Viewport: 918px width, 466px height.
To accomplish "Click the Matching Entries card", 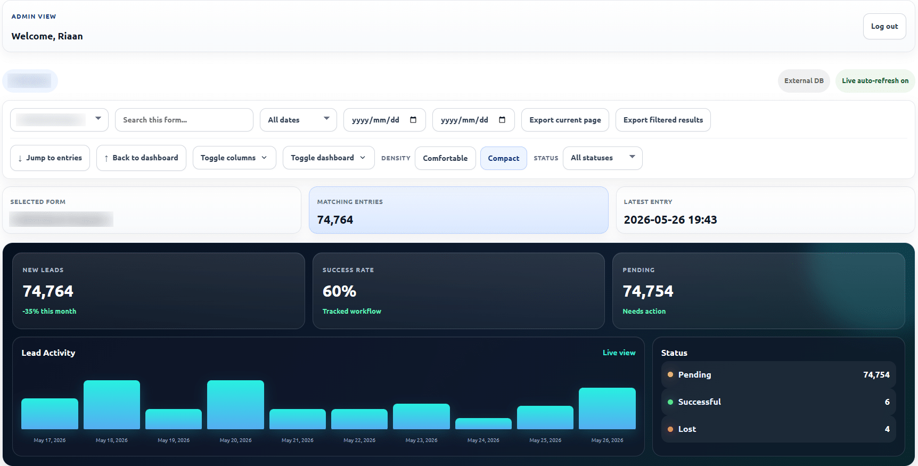I will pos(458,210).
